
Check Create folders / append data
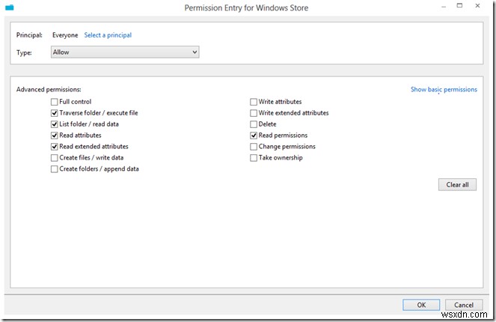(x=55, y=169)
